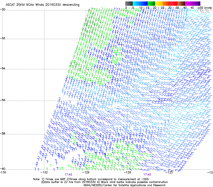Viewport: 213px width, 187px height.
Task: Select the yellow 20-25 knots color segment
Action: [x=159, y=3]
